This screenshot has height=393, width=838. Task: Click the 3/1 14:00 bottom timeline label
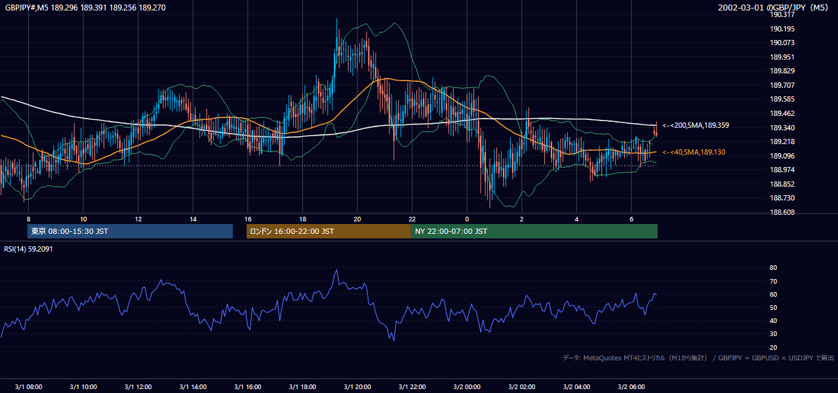[193, 386]
